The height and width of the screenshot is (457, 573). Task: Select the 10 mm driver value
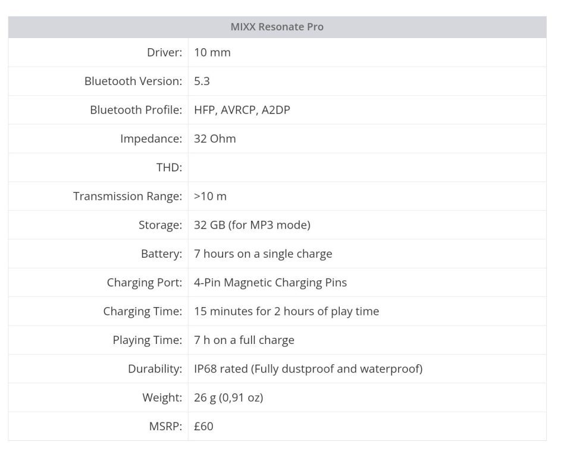coord(212,52)
